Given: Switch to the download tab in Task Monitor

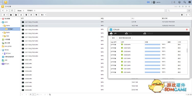Looking at the screenshot, I should (128, 33).
